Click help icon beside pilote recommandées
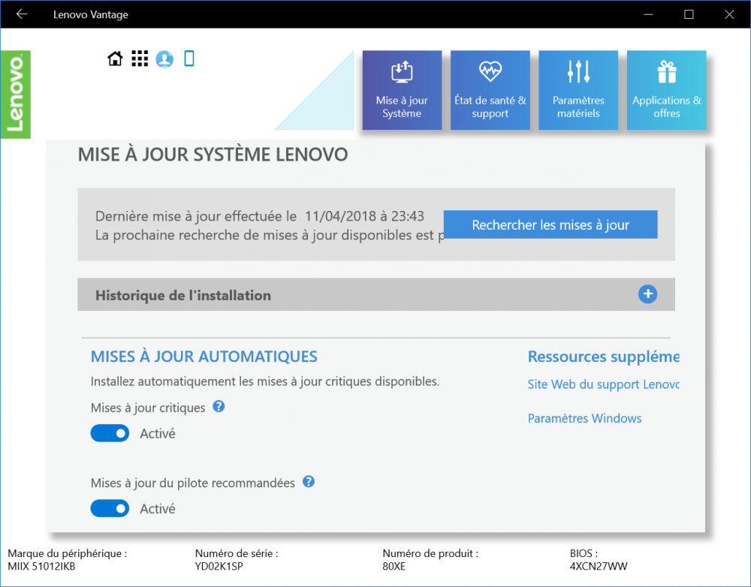Screen dimensions: 751x587 (x=309, y=482)
